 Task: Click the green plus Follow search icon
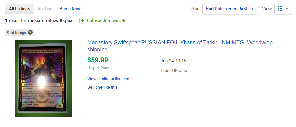click(82, 21)
